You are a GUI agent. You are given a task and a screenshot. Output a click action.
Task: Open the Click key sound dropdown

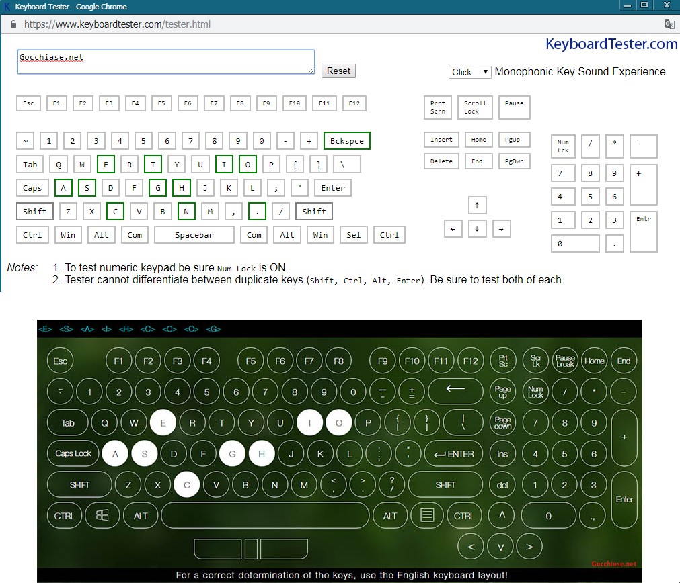[470, 72]
